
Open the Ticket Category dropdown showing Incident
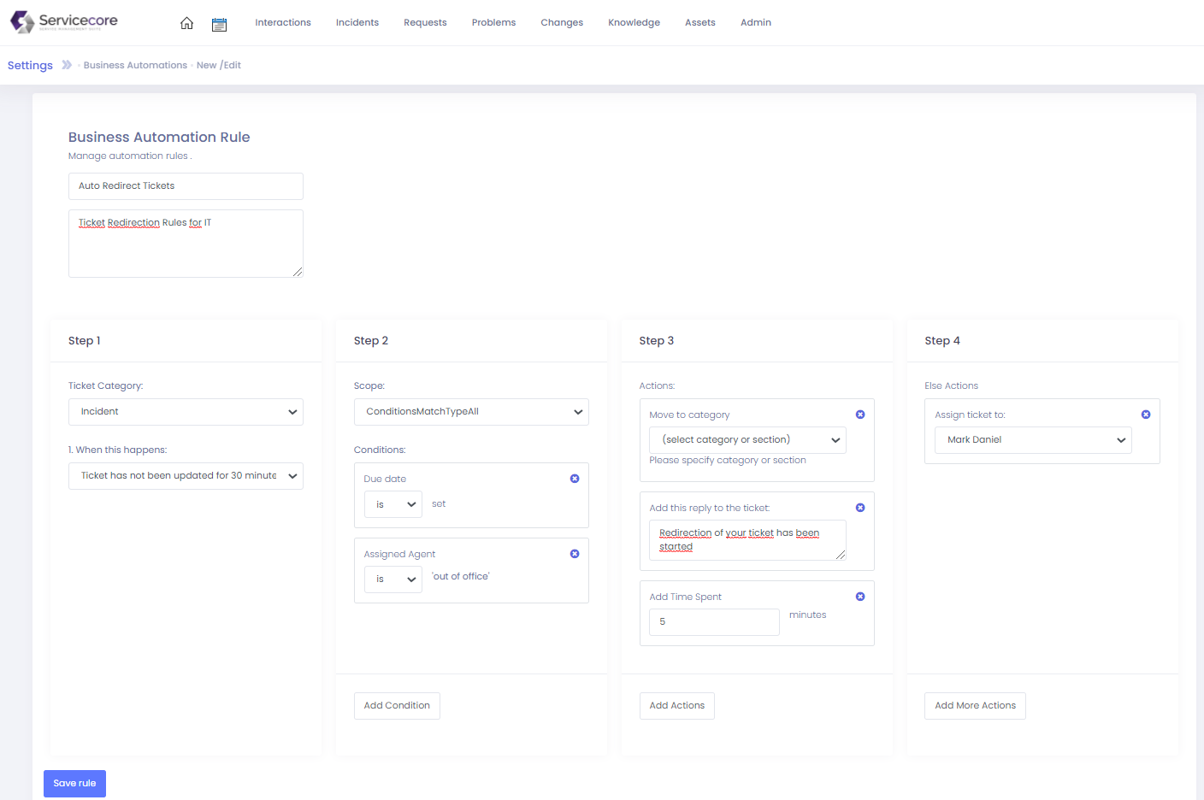(x=186, y=411)
